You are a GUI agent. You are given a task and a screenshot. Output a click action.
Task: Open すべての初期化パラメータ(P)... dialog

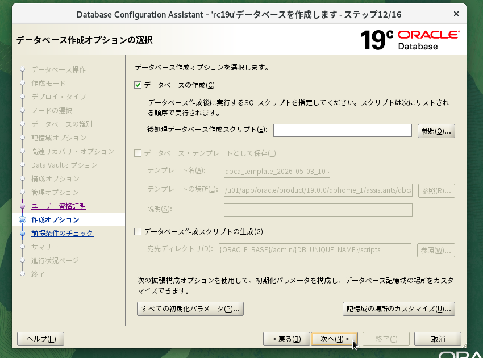(190, 309)
